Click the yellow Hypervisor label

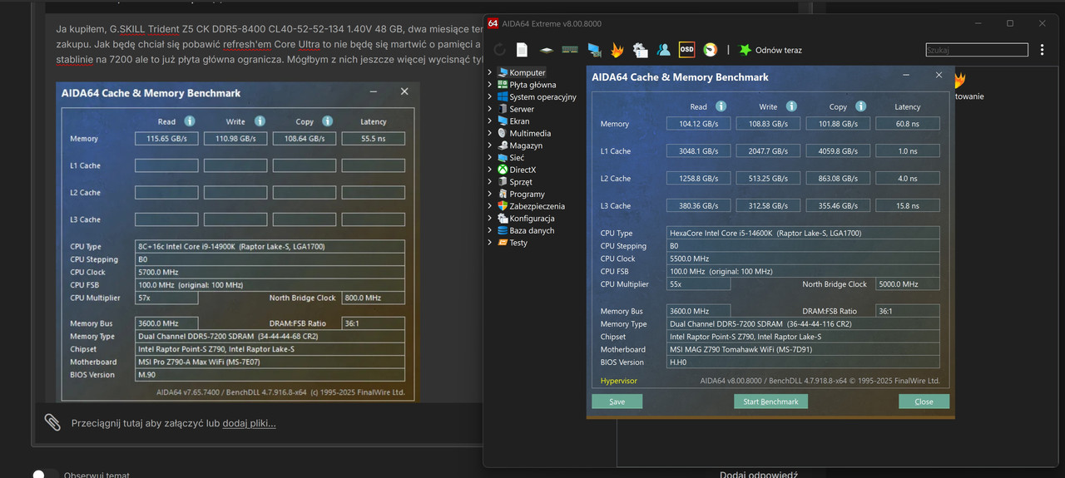(x=618, y=381)
